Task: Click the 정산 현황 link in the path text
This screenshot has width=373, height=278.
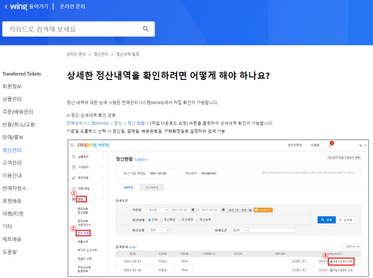Action: click(x=136, y=123)
